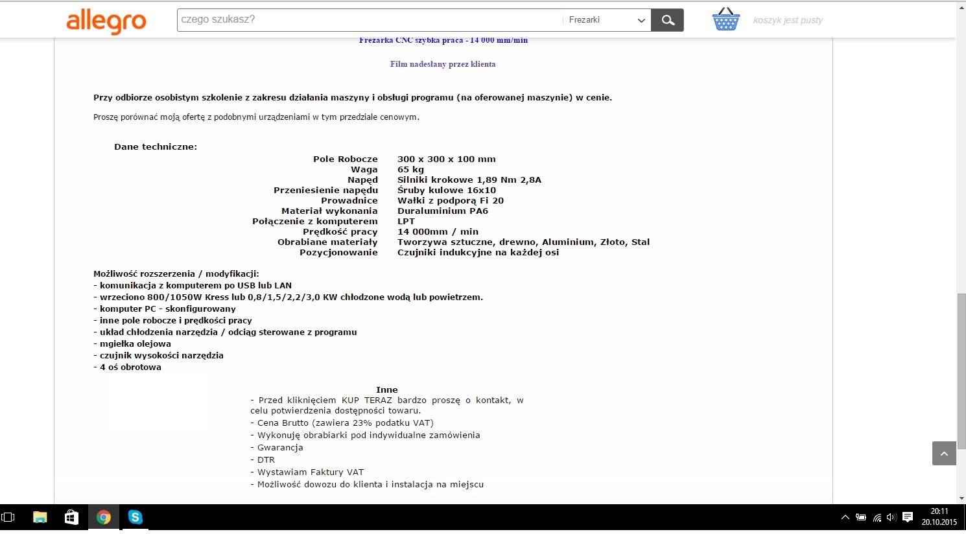Open Task View in the taskbar
This screenshot has height=534, width=966.
pos(9,517)
